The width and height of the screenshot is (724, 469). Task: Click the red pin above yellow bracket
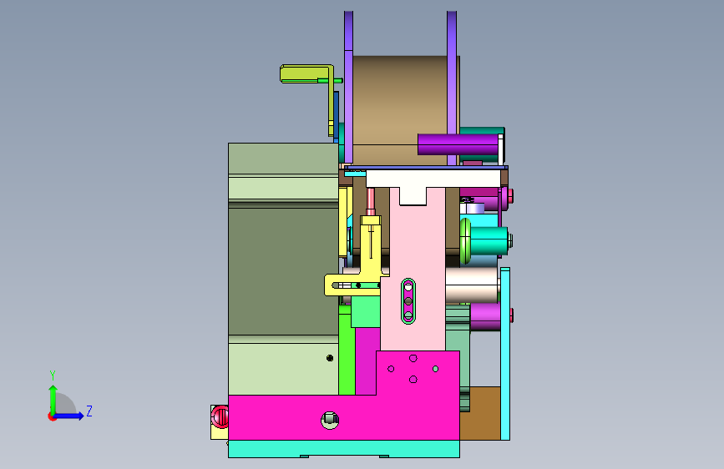click(370, 202)
